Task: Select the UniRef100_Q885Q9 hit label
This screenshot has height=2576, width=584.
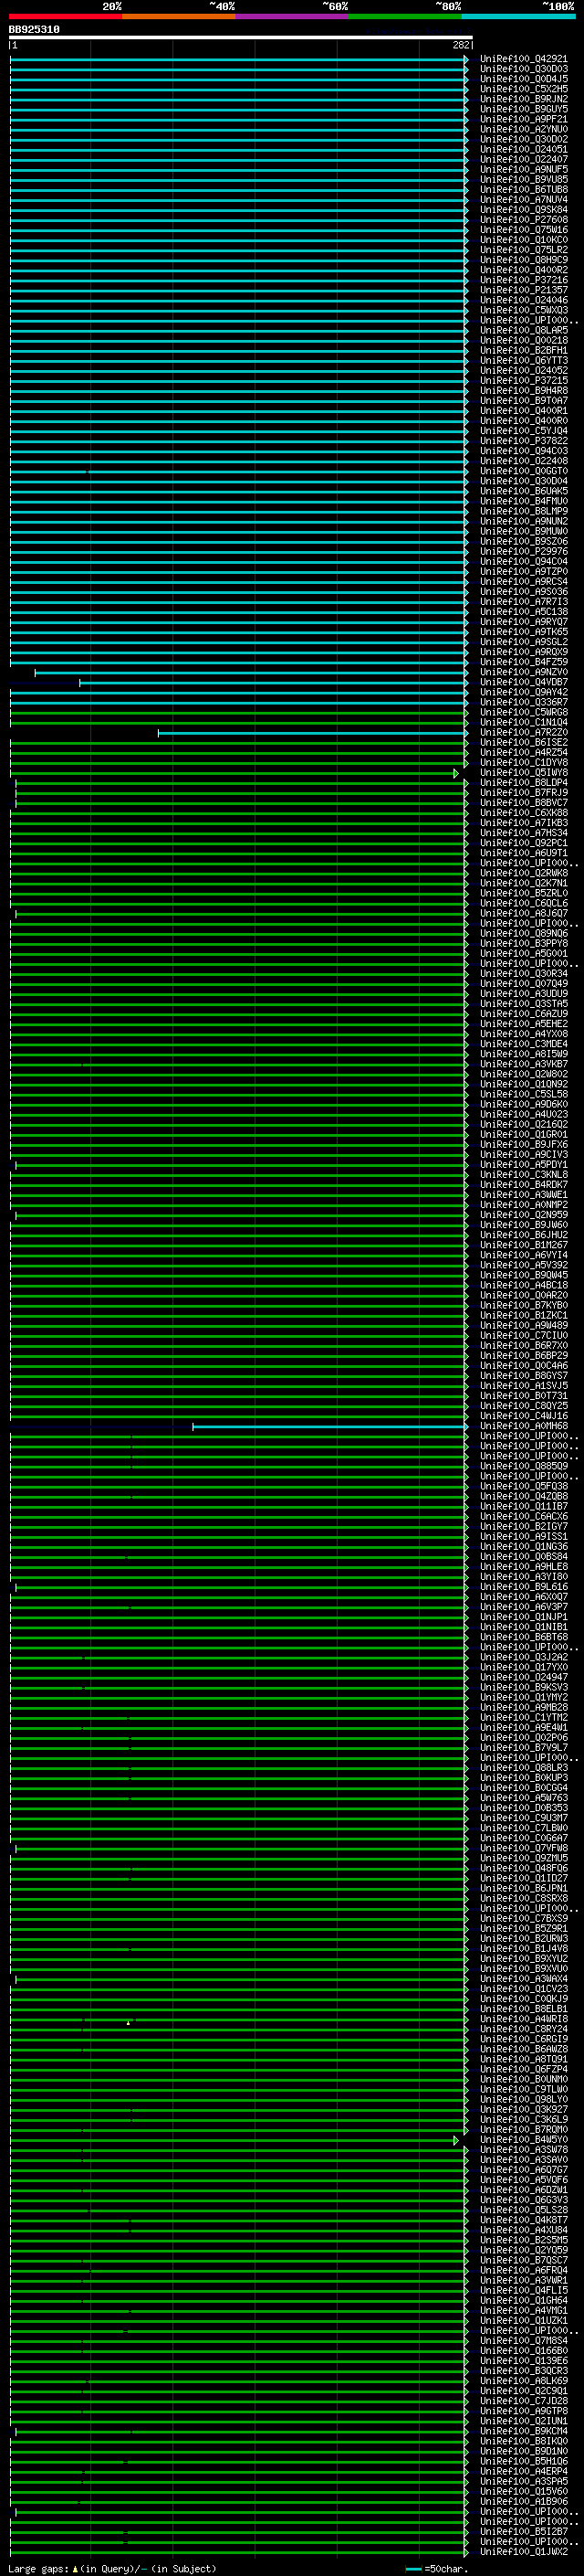Action: pyautogui.click(x=524, y=1466)
